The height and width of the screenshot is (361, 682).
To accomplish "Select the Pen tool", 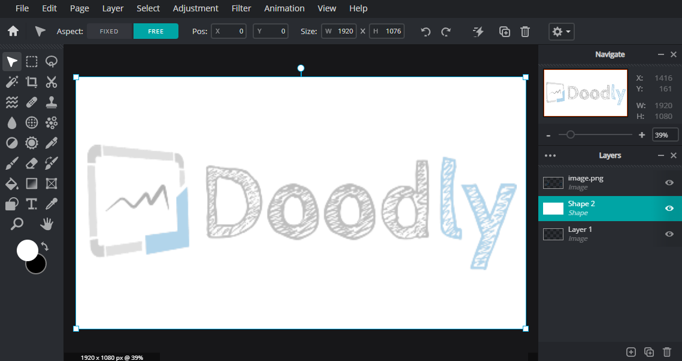I will [51, 143].
